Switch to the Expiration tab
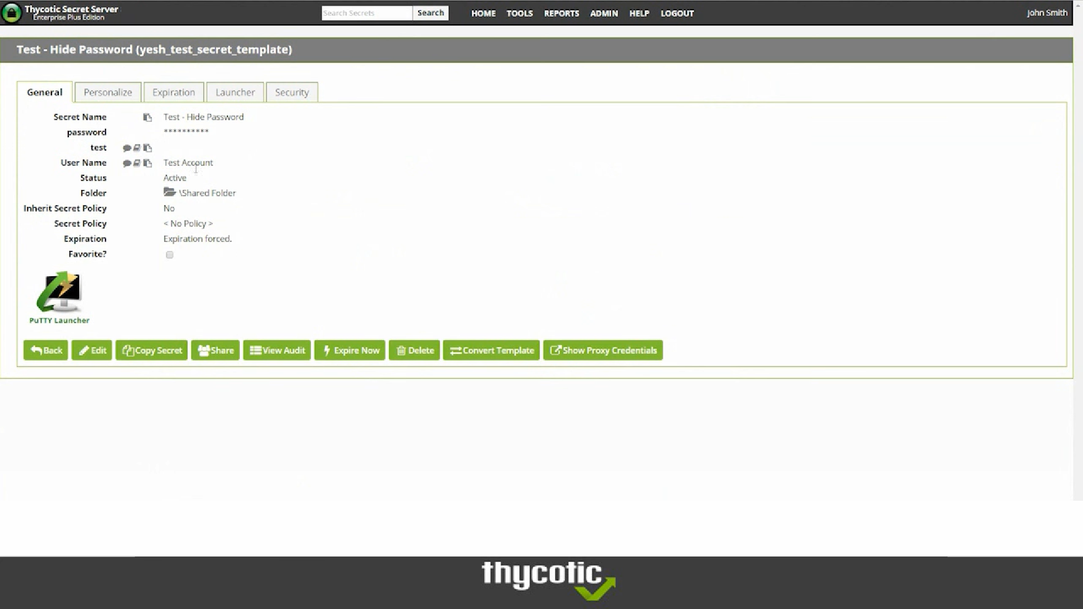 173,92
